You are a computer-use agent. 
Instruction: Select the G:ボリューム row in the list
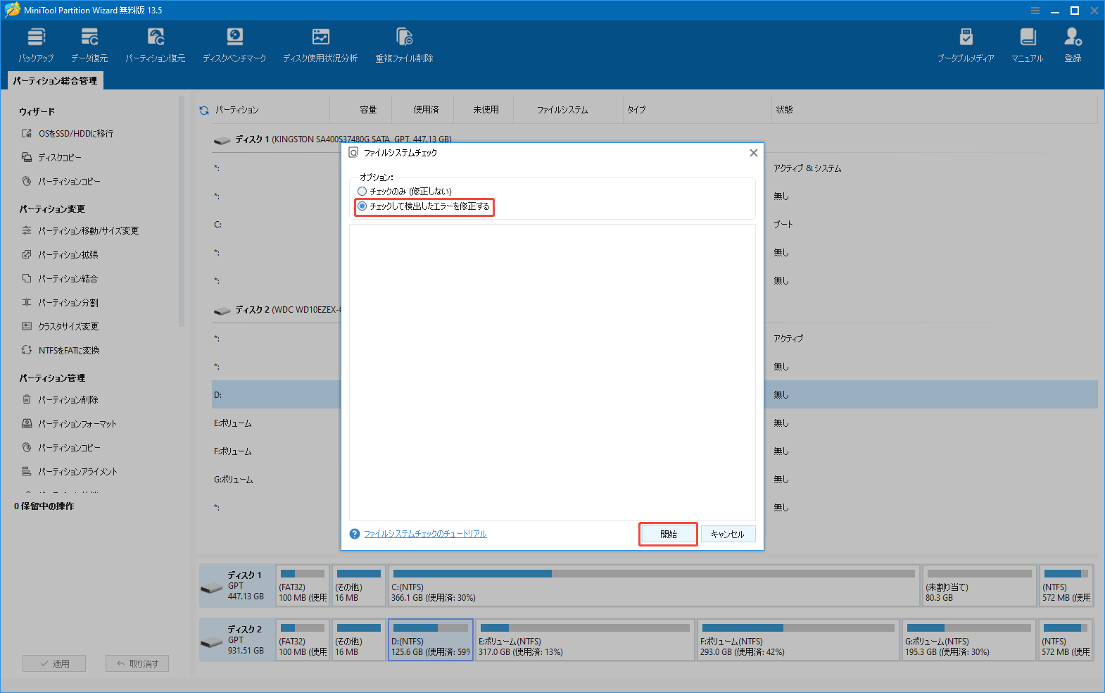coord(276,480)
